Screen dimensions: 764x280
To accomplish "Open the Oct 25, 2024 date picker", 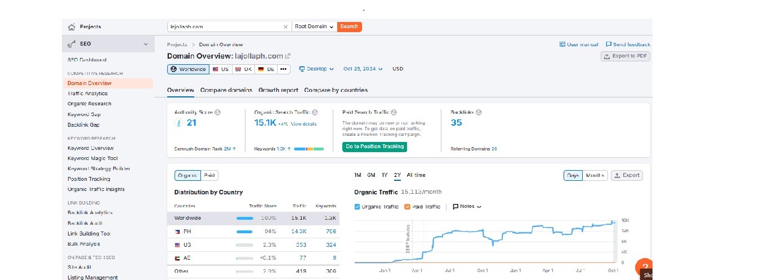I will click(x=363, y=69).
